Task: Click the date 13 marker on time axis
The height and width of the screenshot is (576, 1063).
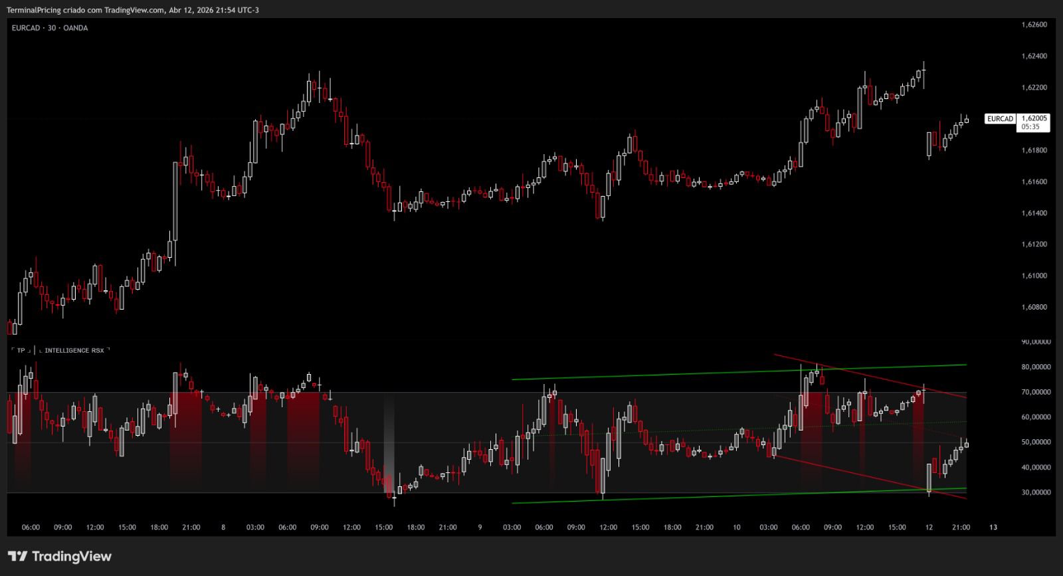Action: click(x=993, y=527)
